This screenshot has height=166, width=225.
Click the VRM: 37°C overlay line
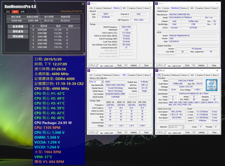[x=43, y=157]
